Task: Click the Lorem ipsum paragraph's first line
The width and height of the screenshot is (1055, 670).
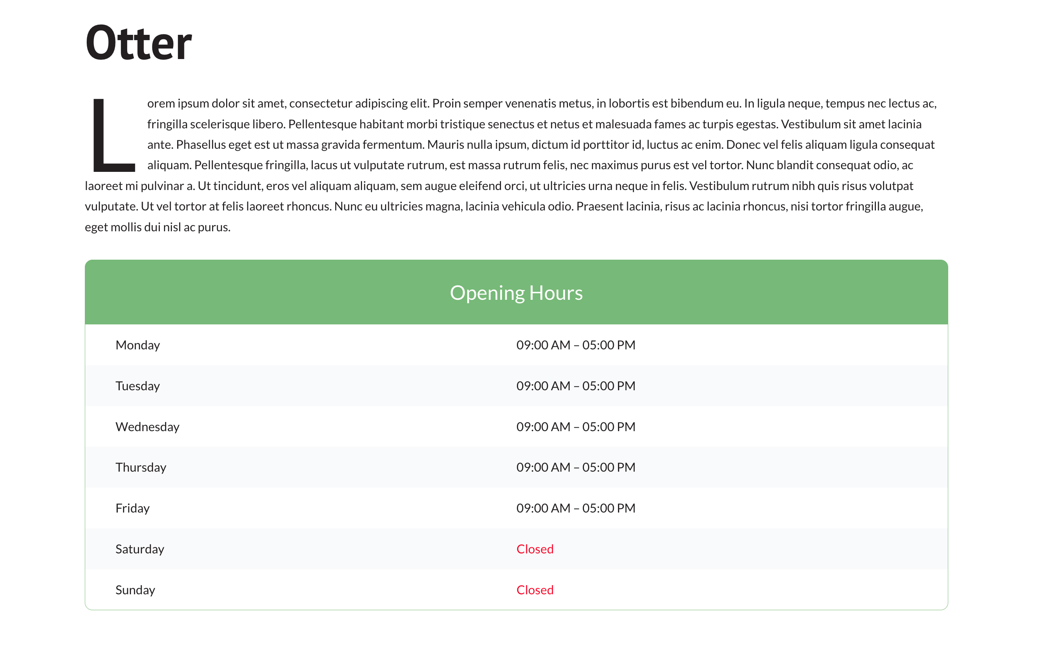Action: pos(542,103)
